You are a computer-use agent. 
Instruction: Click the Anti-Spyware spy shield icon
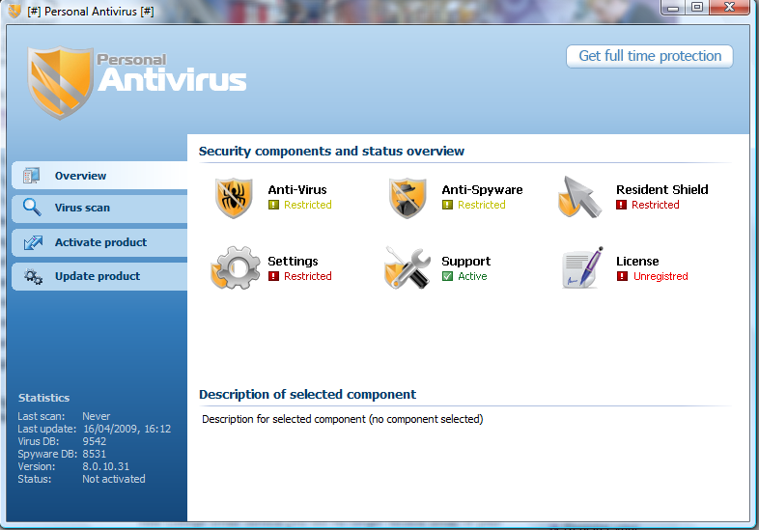pyautogui.click(x=408, y=198)
